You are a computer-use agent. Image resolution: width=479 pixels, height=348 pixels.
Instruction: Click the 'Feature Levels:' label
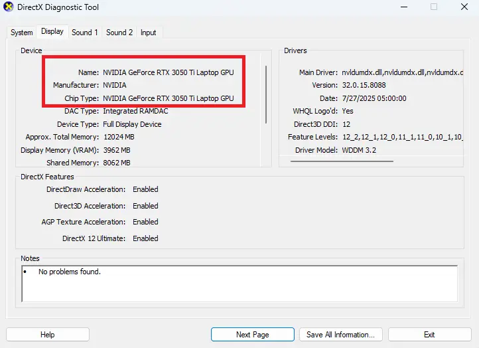[313, 137]
